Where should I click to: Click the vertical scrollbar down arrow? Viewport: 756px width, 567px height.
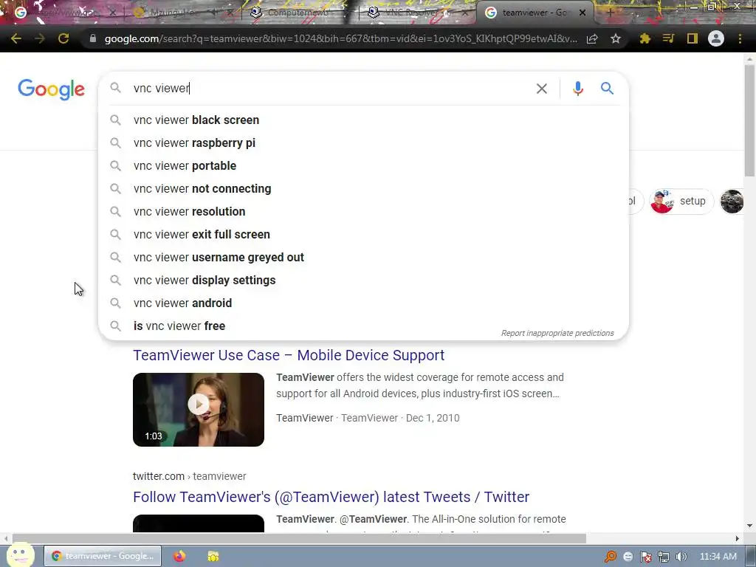pos(749,526)
